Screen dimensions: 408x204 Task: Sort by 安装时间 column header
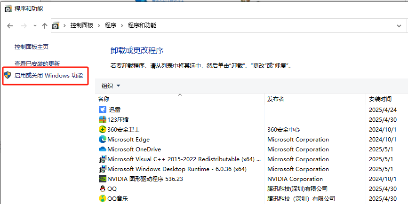tap(380, 99)
